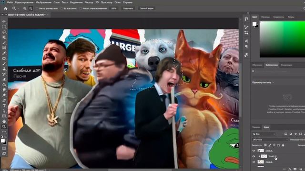Filter layers by shape layer icon
The image size is (305, 171).
301,134
